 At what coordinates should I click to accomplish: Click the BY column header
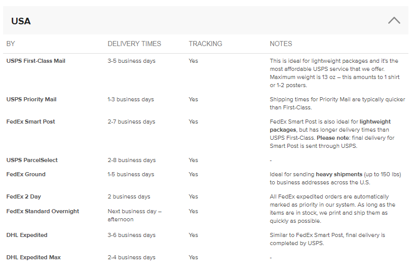coord(11,44)
